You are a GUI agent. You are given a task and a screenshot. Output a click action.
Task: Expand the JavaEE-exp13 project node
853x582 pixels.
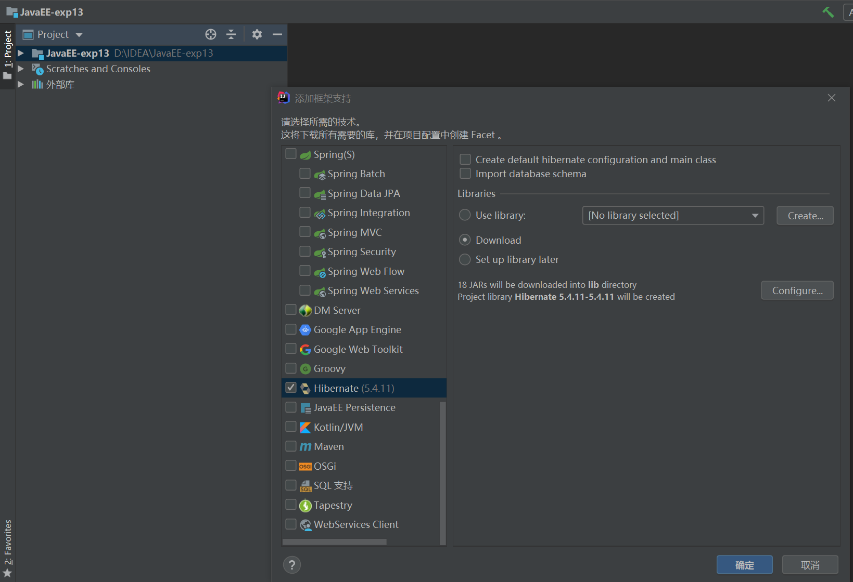pos(21,53)
